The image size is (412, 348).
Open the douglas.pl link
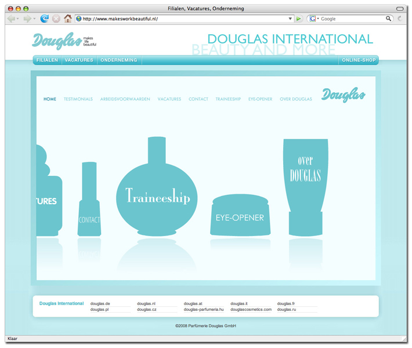click(x=99, y=309)
